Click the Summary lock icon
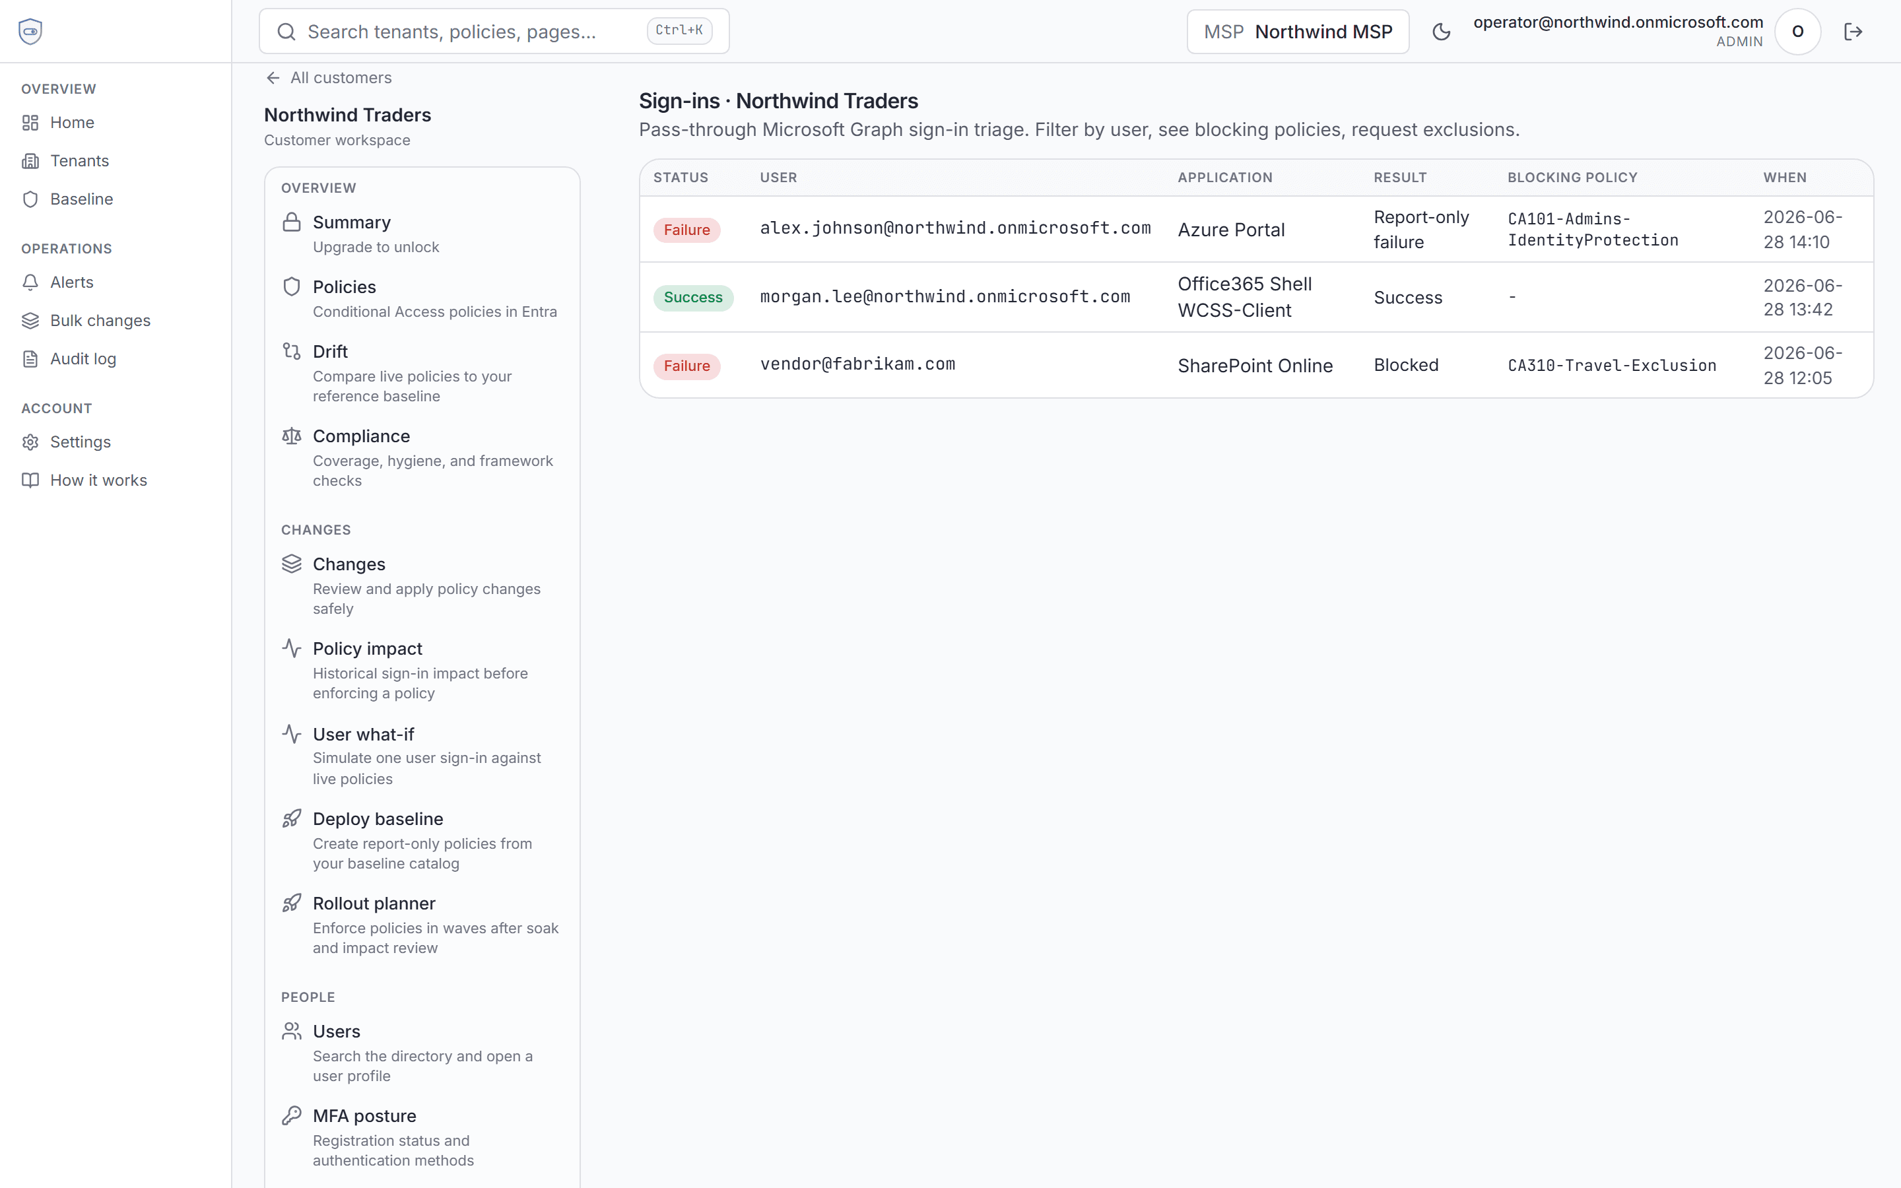1901x1188 pixels. click(292, 222)
